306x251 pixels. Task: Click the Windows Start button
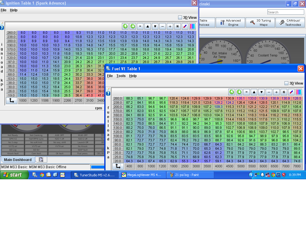pos(14,175)
